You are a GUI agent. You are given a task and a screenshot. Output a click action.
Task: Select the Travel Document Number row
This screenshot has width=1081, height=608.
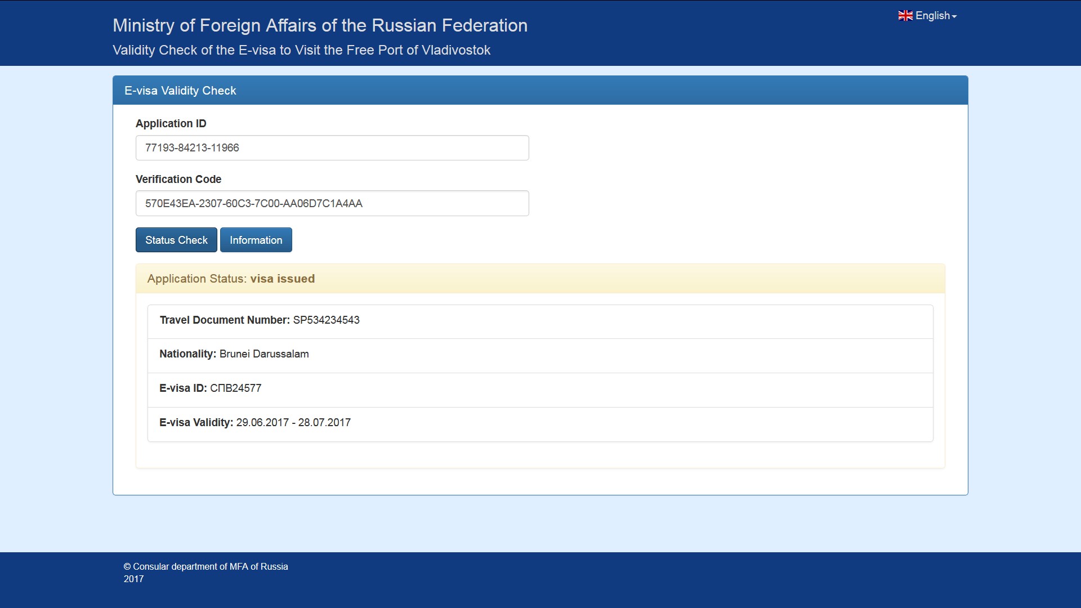259,320
